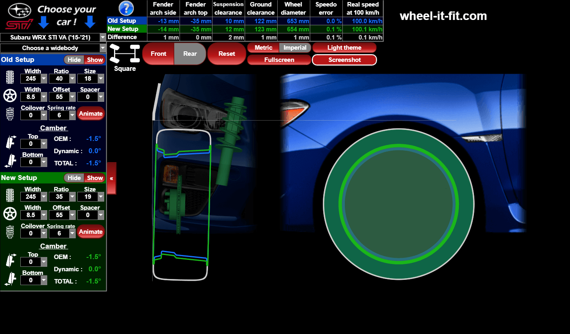The image size is (570, 334).
Task: Click the New Setup coilover spring icon
Action: 10,232
